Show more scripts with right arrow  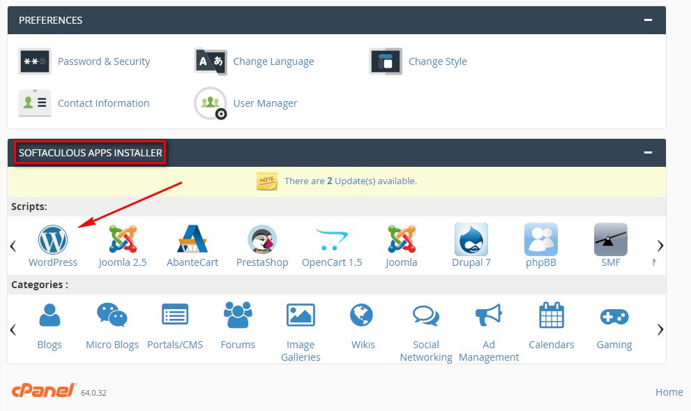660,246
